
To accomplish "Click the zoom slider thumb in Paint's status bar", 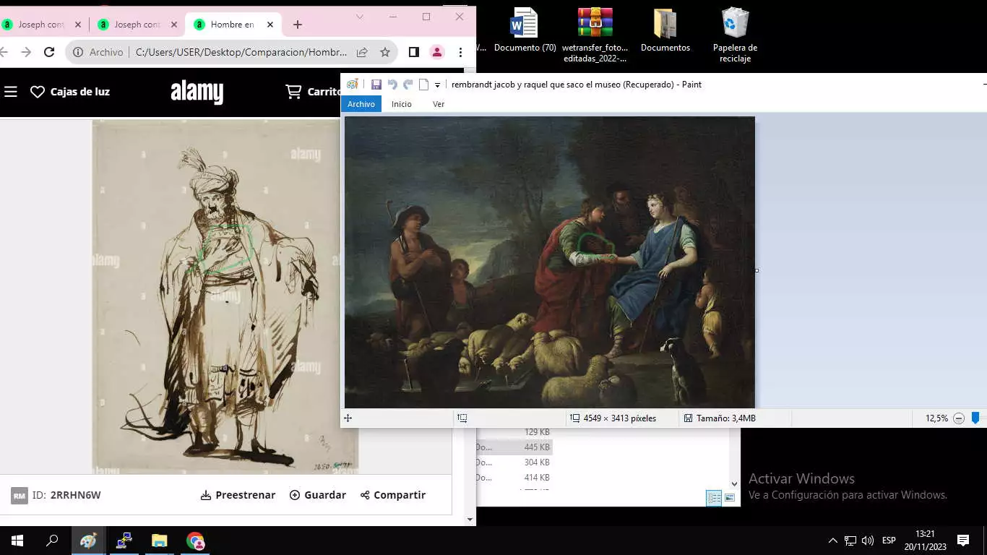I will 975,418.
